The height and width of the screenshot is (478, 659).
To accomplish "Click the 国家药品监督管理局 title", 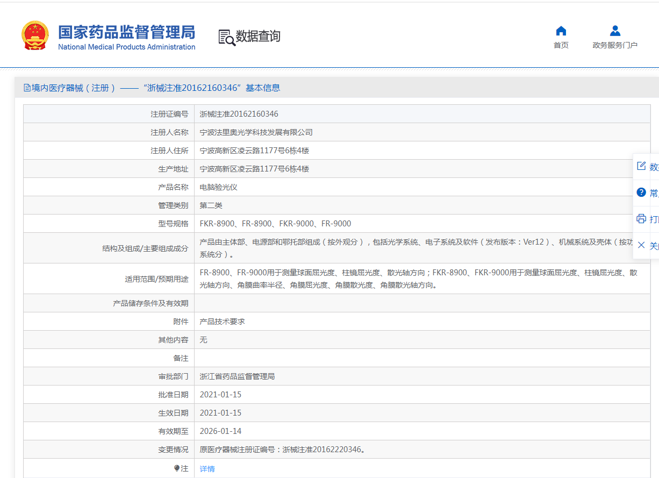I will coord(127,32).
